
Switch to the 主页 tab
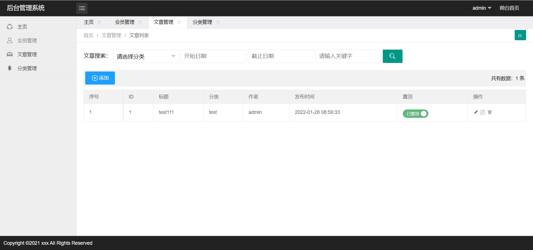tap(89, 22)
